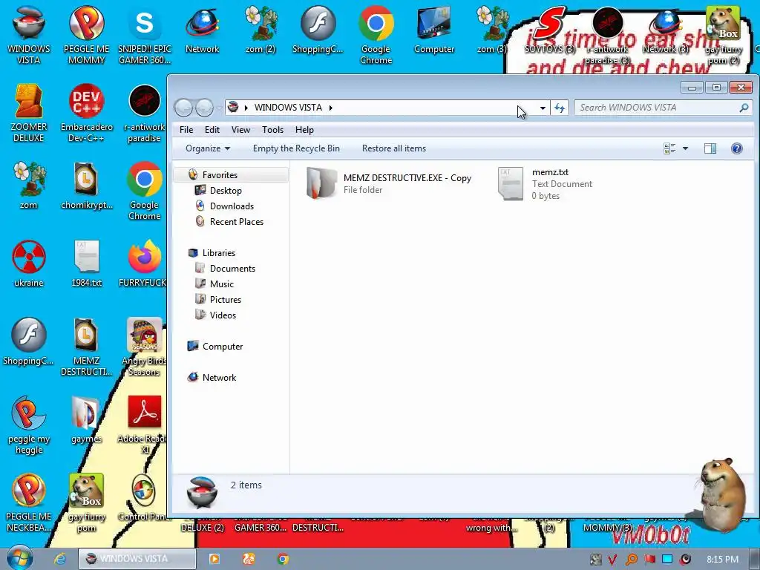Open the media player taskbar icon

click(214, 559)
